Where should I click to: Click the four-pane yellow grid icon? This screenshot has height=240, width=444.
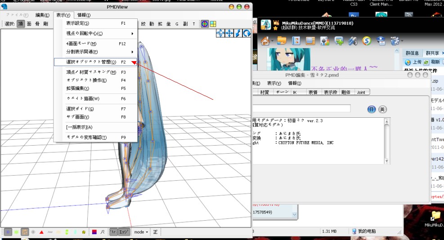(x=213, y=24)
